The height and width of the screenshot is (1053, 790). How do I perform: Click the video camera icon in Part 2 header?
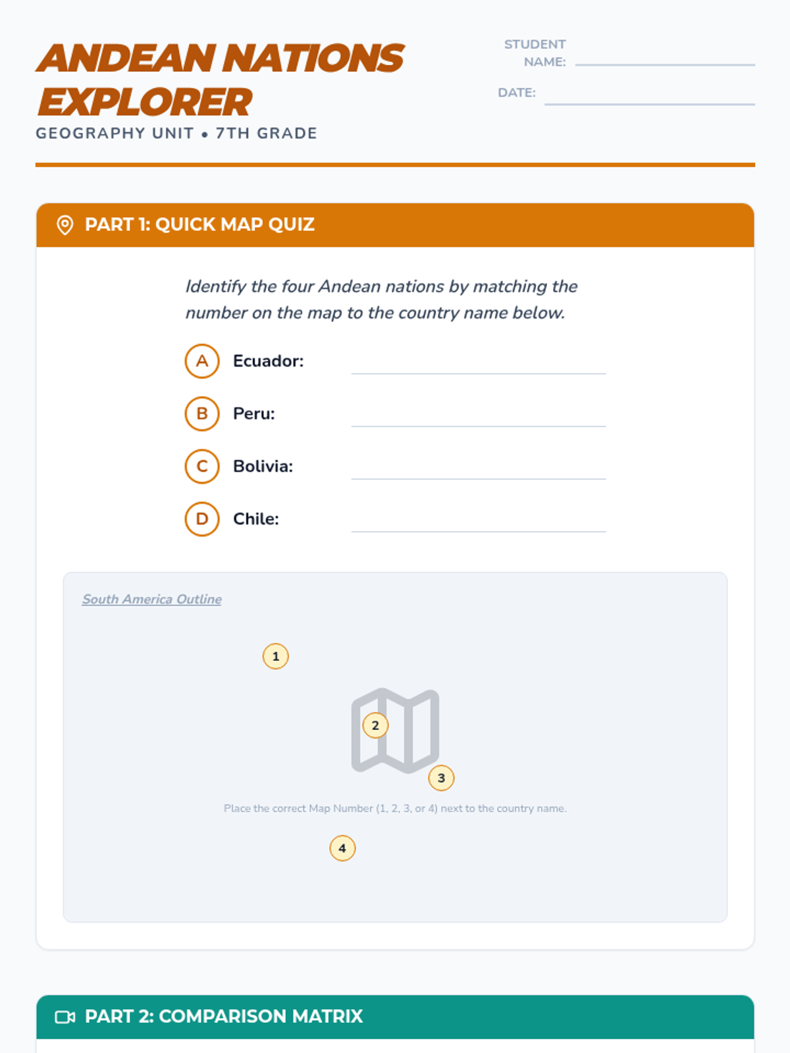(65, 1017)
